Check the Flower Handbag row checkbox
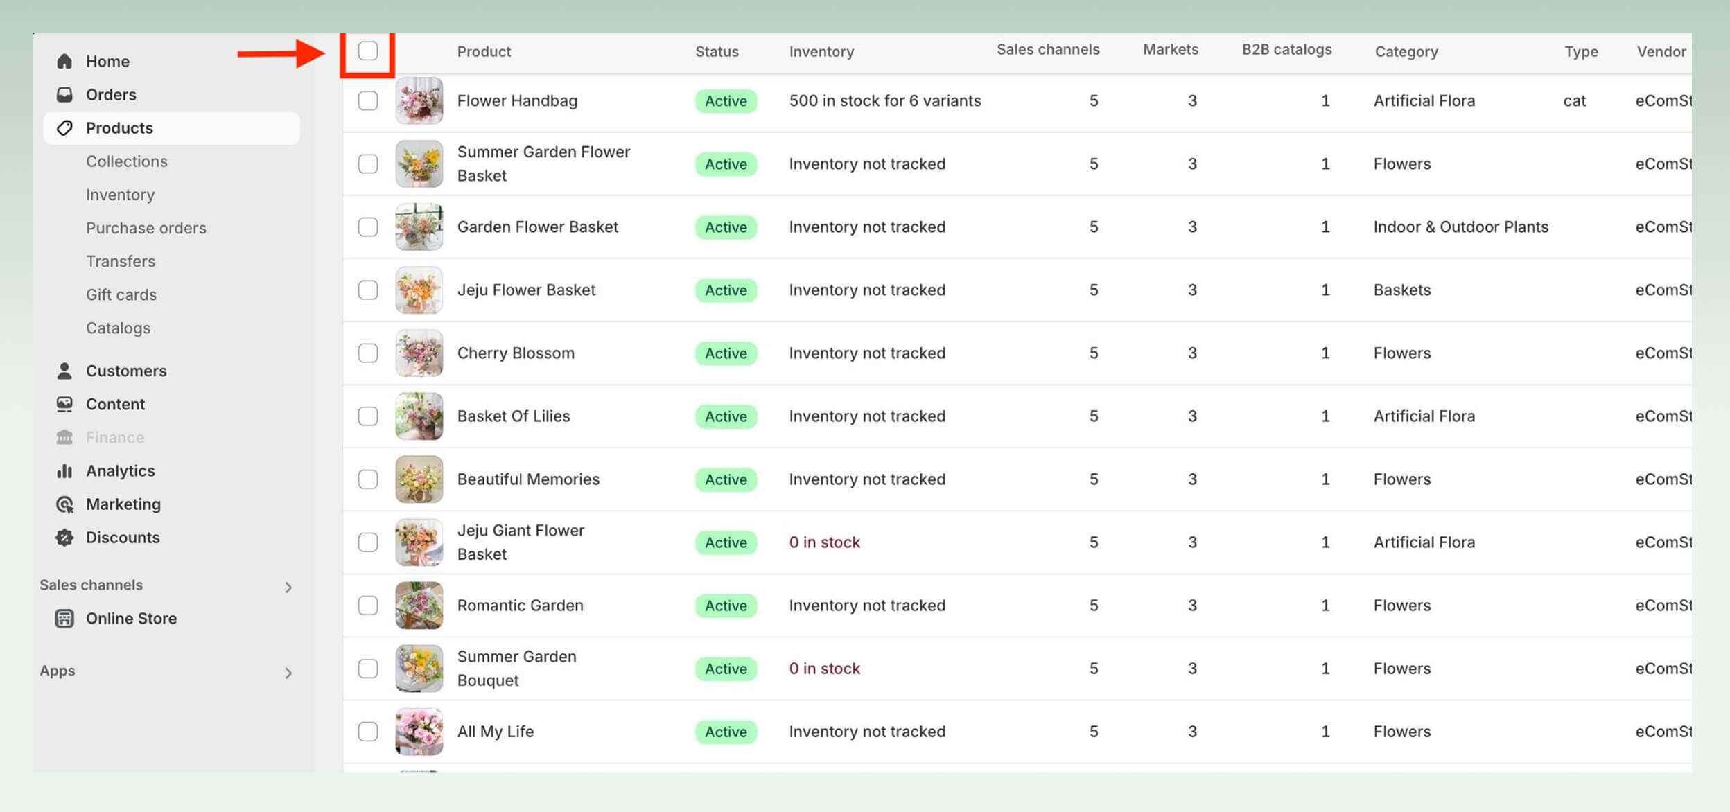This screenshot has width=1730, height=812. pyautogui.click(x=368, y=100)
